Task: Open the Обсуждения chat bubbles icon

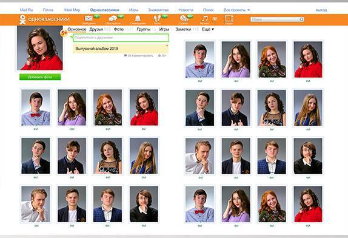Action: [x=113, y=18]
